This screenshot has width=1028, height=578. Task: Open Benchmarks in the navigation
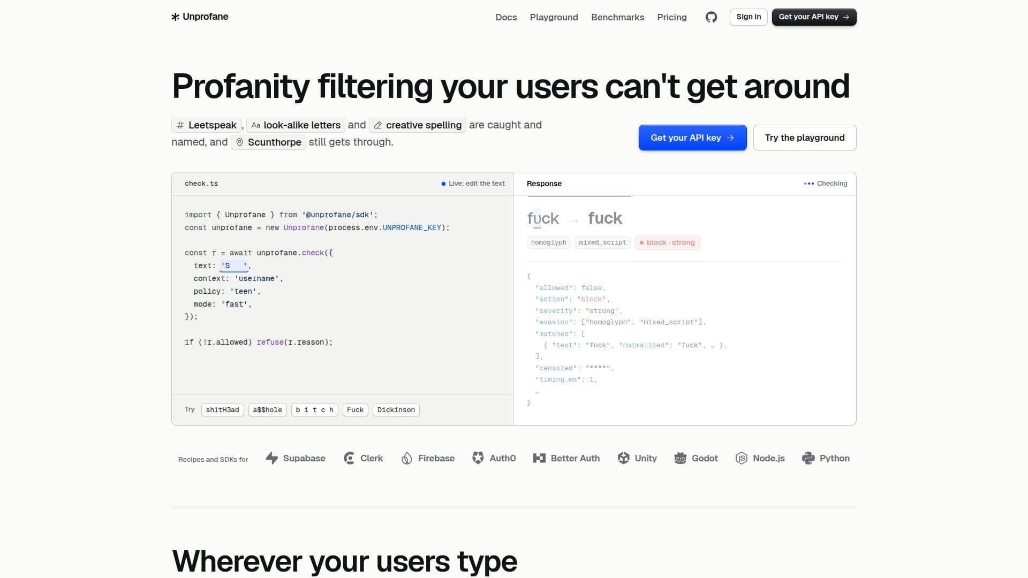coord(617,17)
